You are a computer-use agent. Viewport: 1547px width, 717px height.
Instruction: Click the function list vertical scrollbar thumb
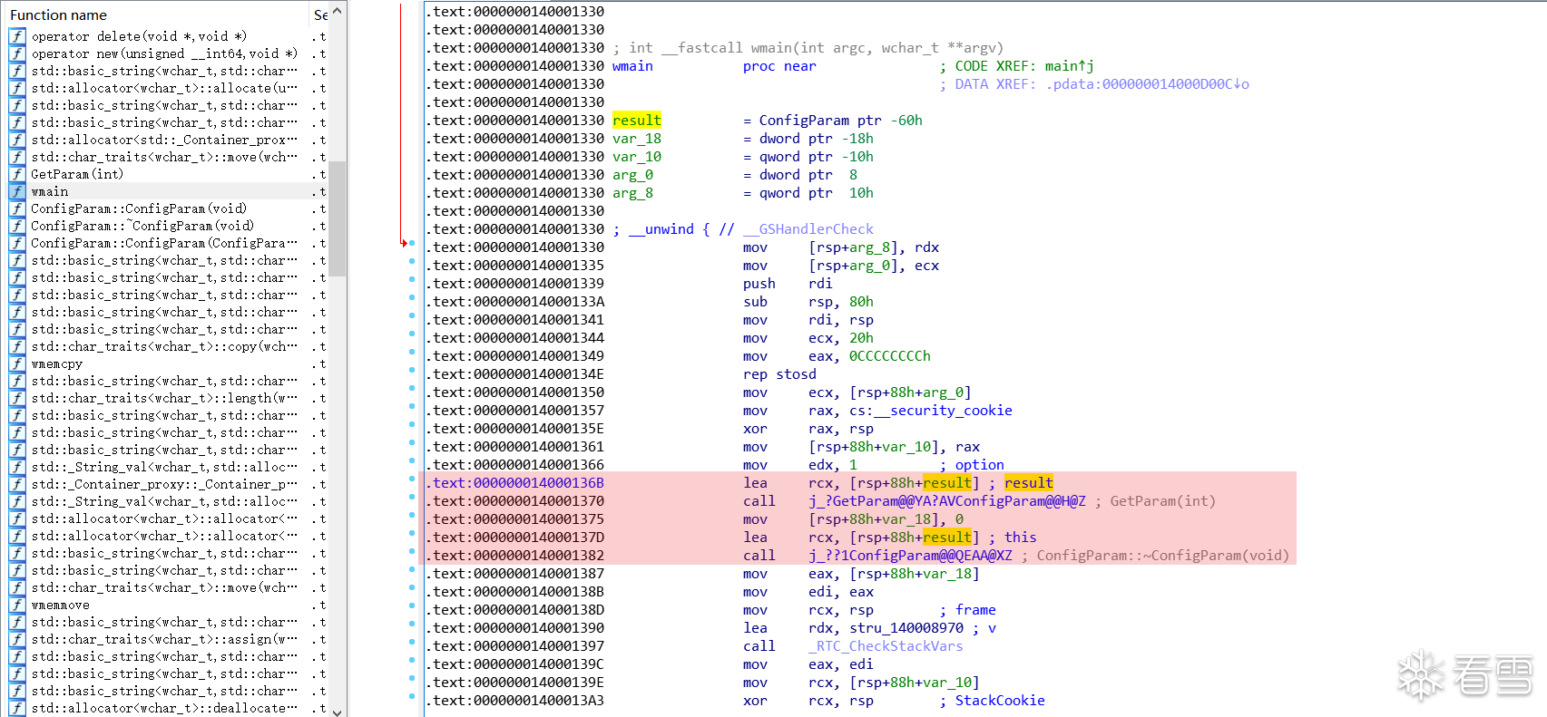338,218
